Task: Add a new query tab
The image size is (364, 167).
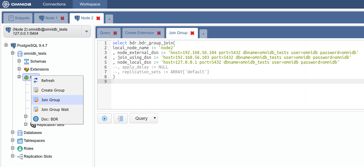Action: (x=203, y=33)
